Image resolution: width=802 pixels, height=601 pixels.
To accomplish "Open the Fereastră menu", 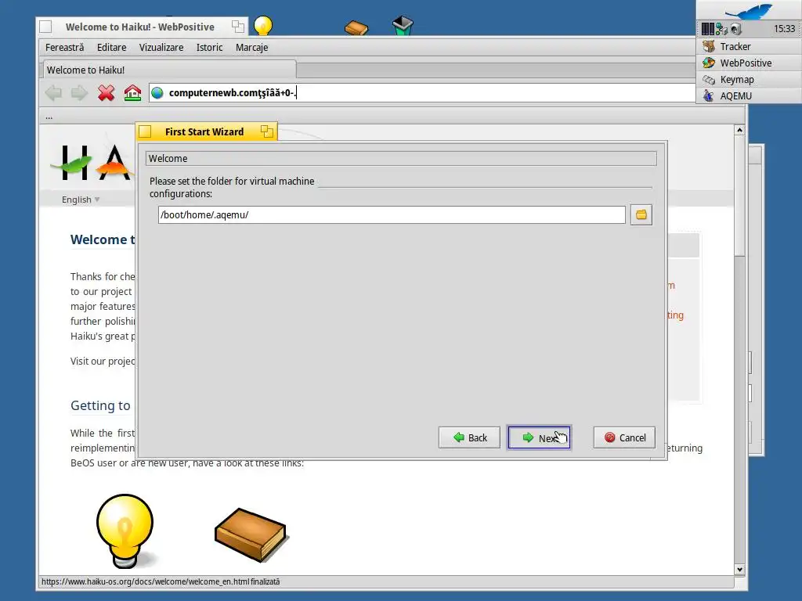I will (64, 48).
